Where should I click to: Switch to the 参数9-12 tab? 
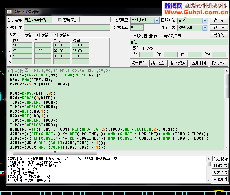point(49,35)
